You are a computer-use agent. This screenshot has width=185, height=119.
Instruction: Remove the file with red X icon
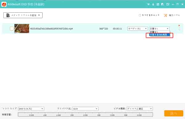(x=179, y=26)
